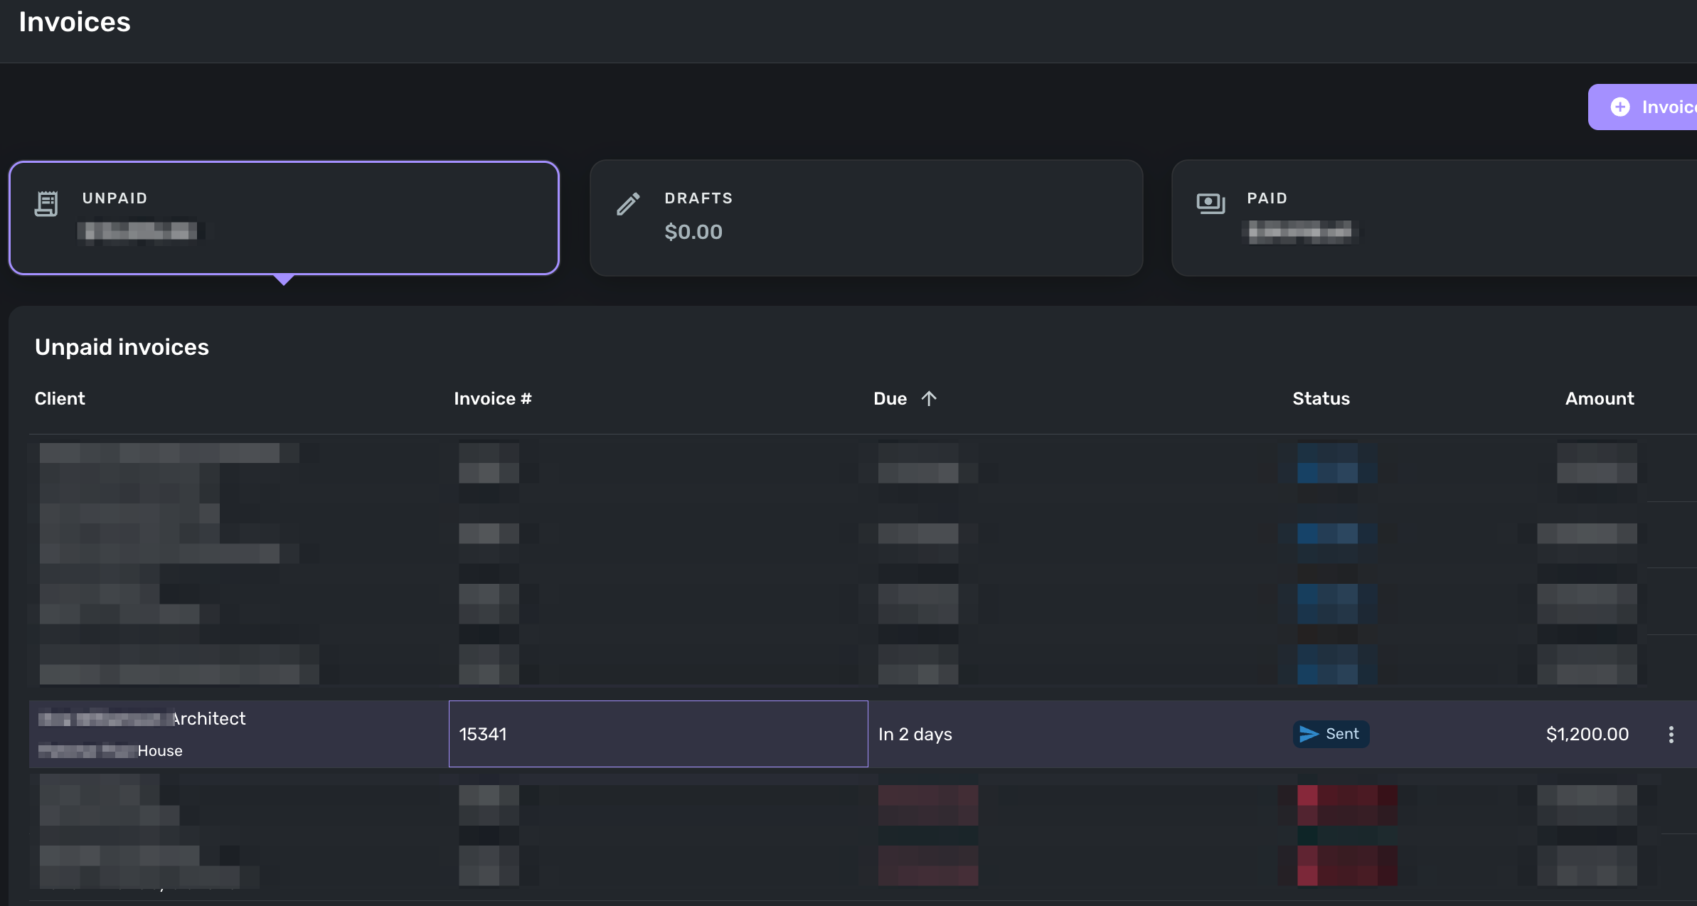Screen dimensions: 1697x906
Task: Click the Sent paper plane icon
Action: click(1309, 734)
